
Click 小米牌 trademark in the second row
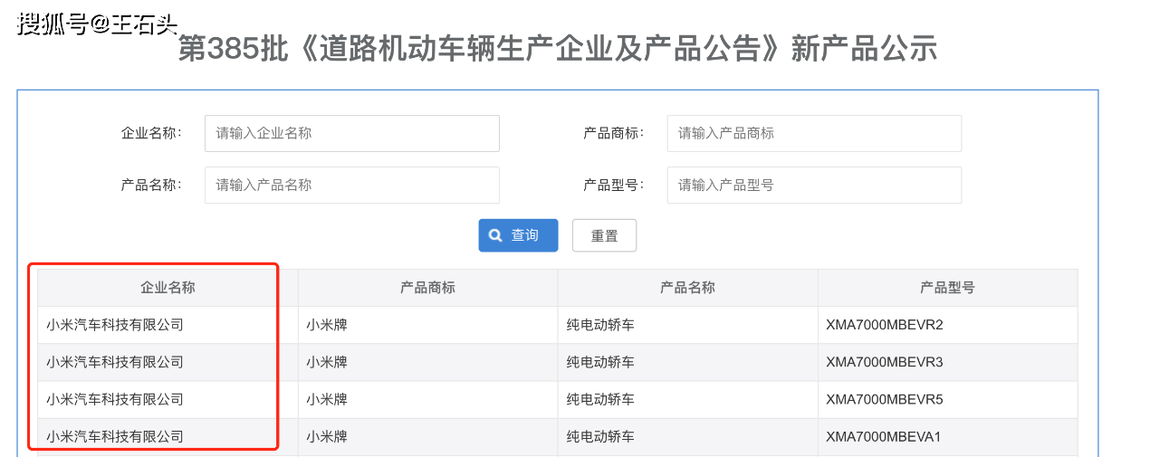coord(327,362)
